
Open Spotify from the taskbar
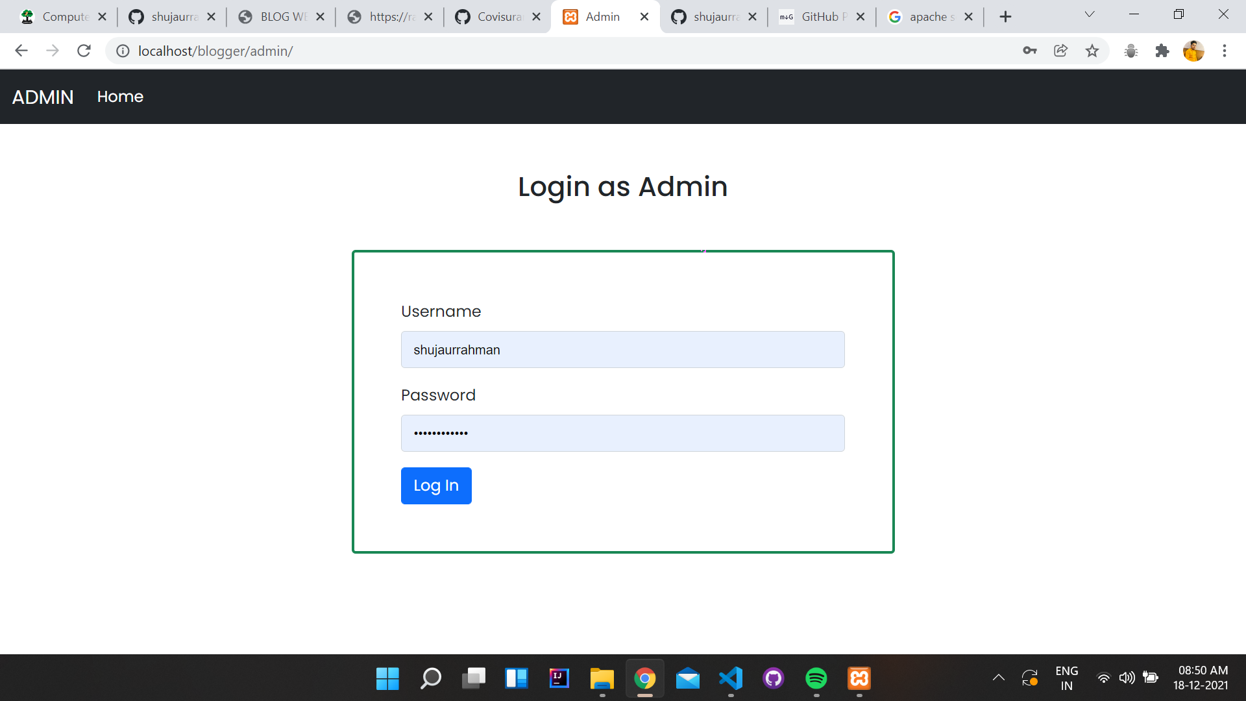816,678
